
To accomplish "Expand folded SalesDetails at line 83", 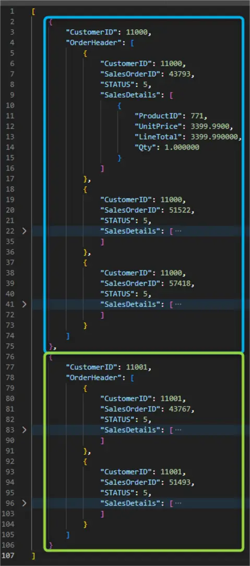I will click(x=24, y=430).
